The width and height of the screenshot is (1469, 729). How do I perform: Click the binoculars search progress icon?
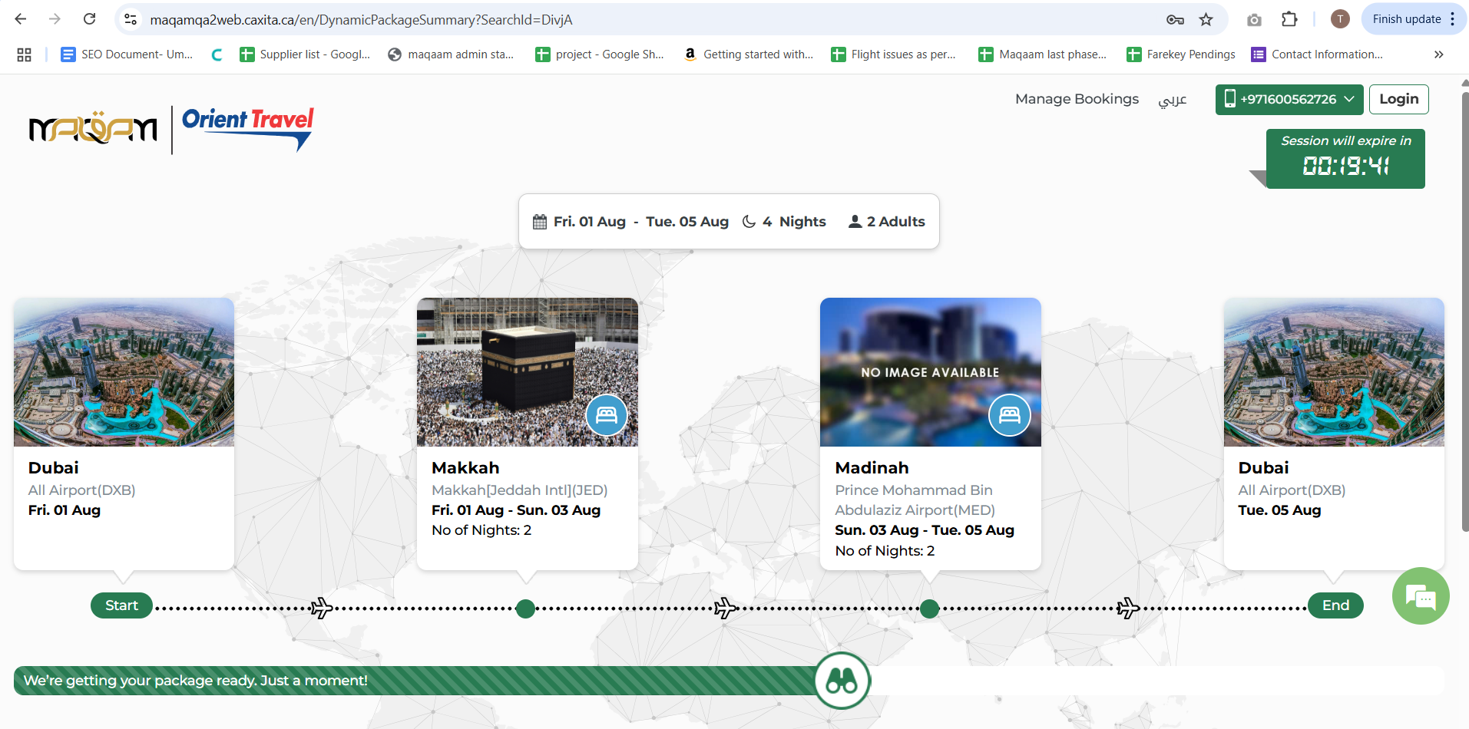pos(842,681)
